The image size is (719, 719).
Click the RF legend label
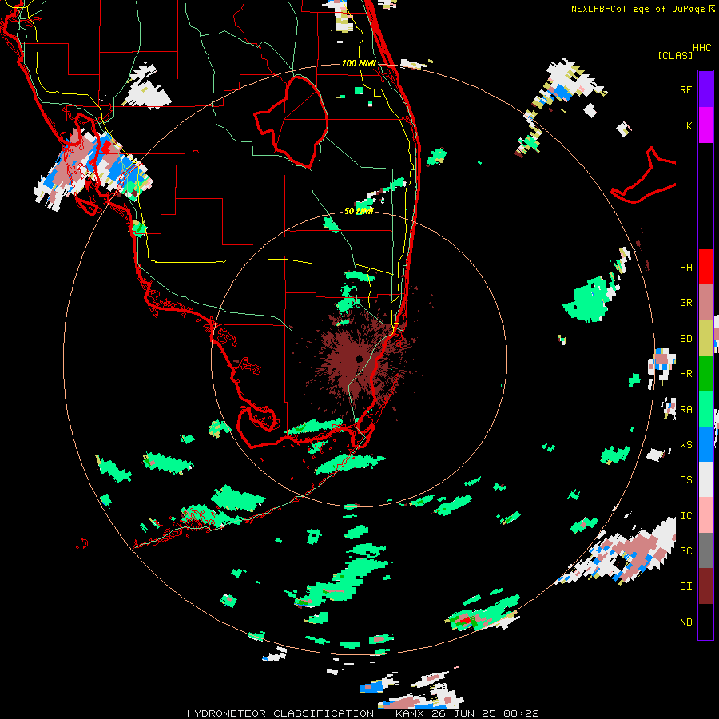(685, 89)
